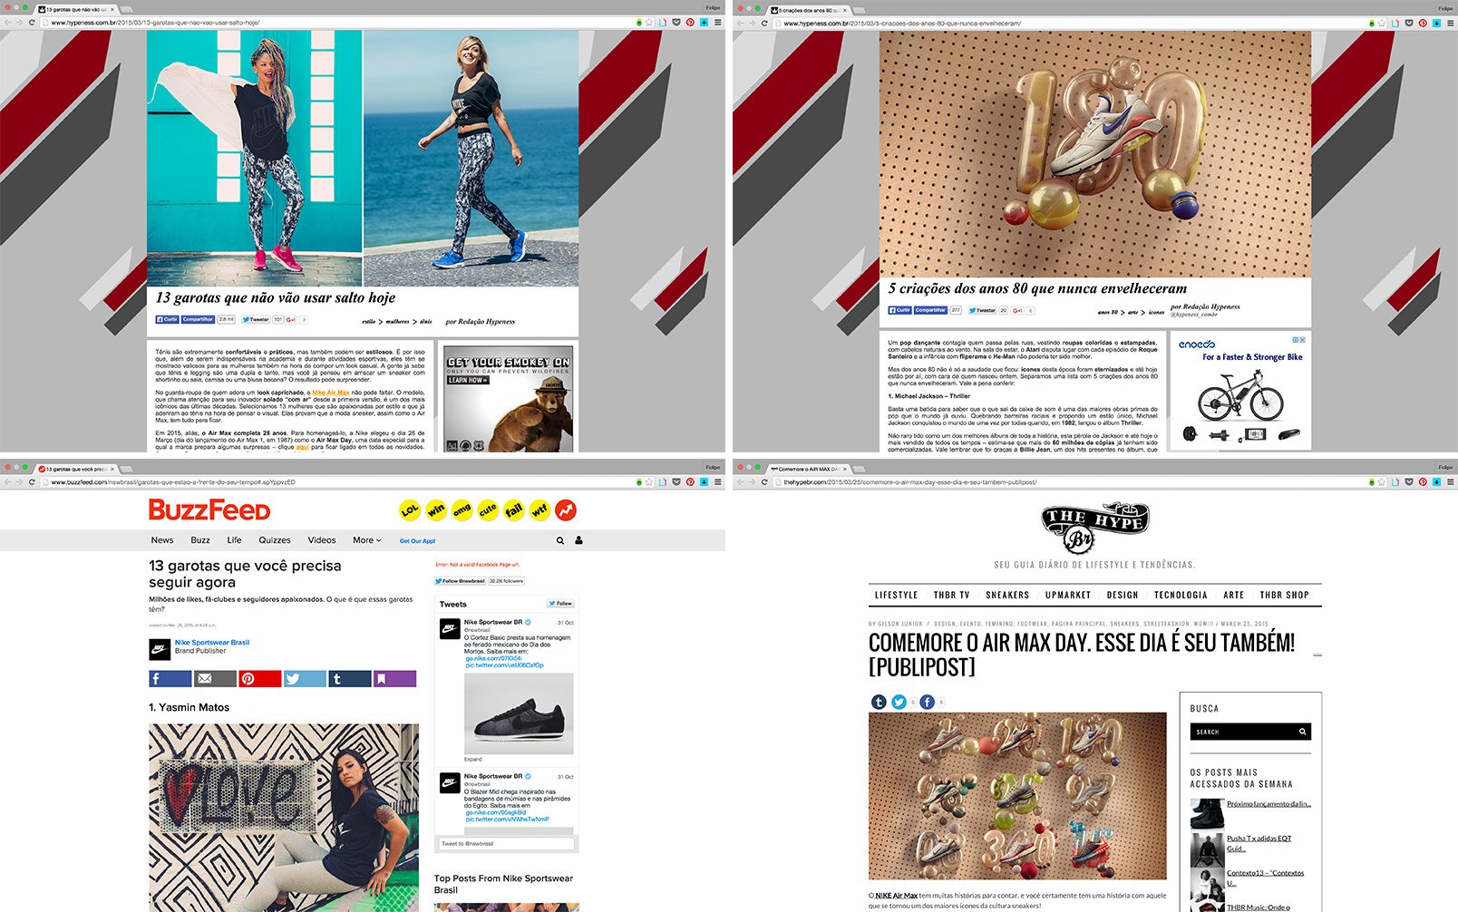Image resolution: width=1458 pixels, height=912 pixels.
Task: Open Próximo lançamento da lin... post on The Hype BR
Action: (x=1268, y=804)
